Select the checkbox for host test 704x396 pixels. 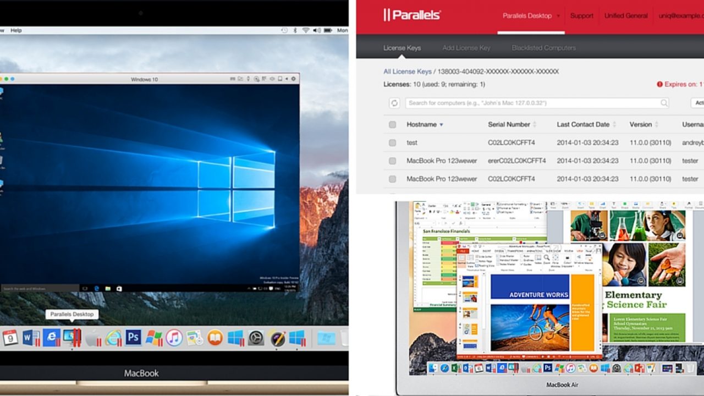pyautogui.click(x=392, y=142)
